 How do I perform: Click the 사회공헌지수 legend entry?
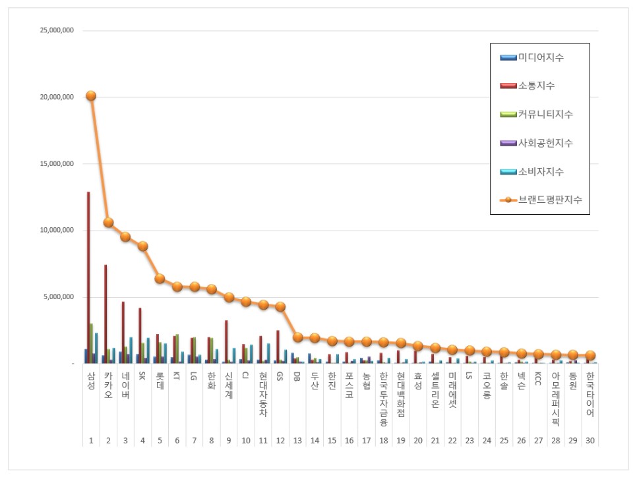[536, 143]
